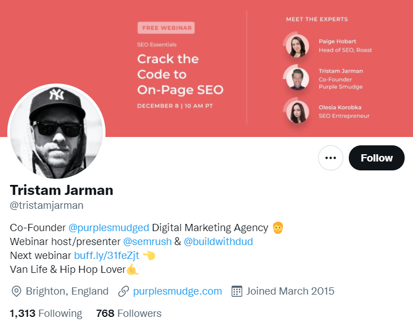
Task: Click the location pin icon
Action: pos(16,291)
